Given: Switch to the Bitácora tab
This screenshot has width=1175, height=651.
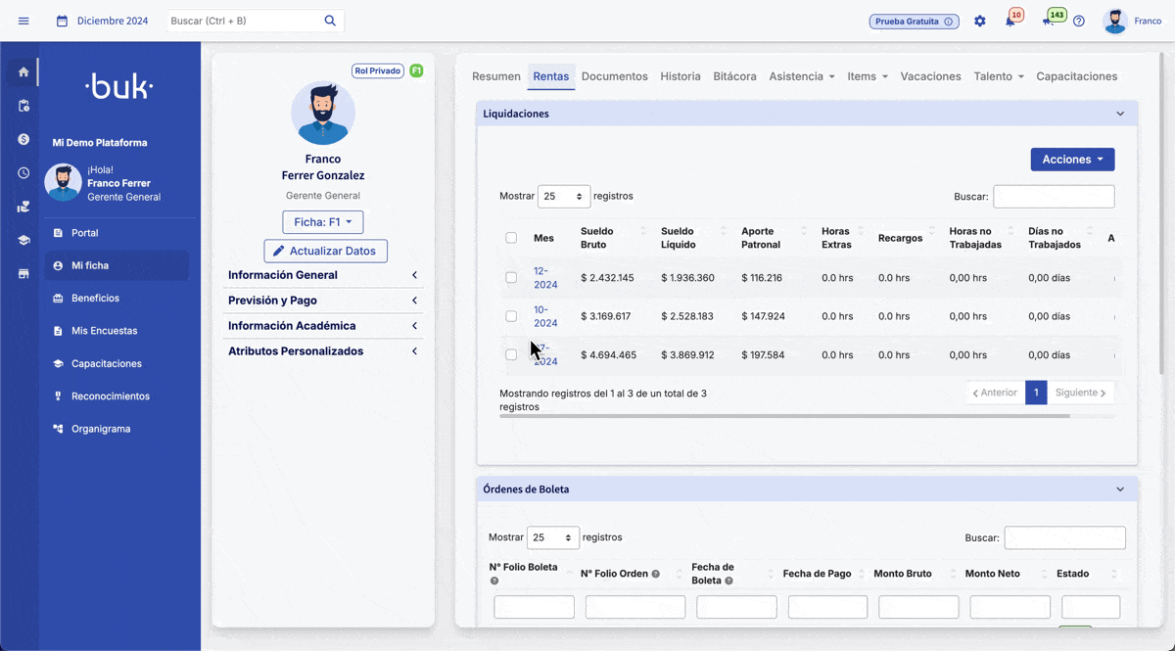Looking at the screenshot, I should (x=734, y=76).
